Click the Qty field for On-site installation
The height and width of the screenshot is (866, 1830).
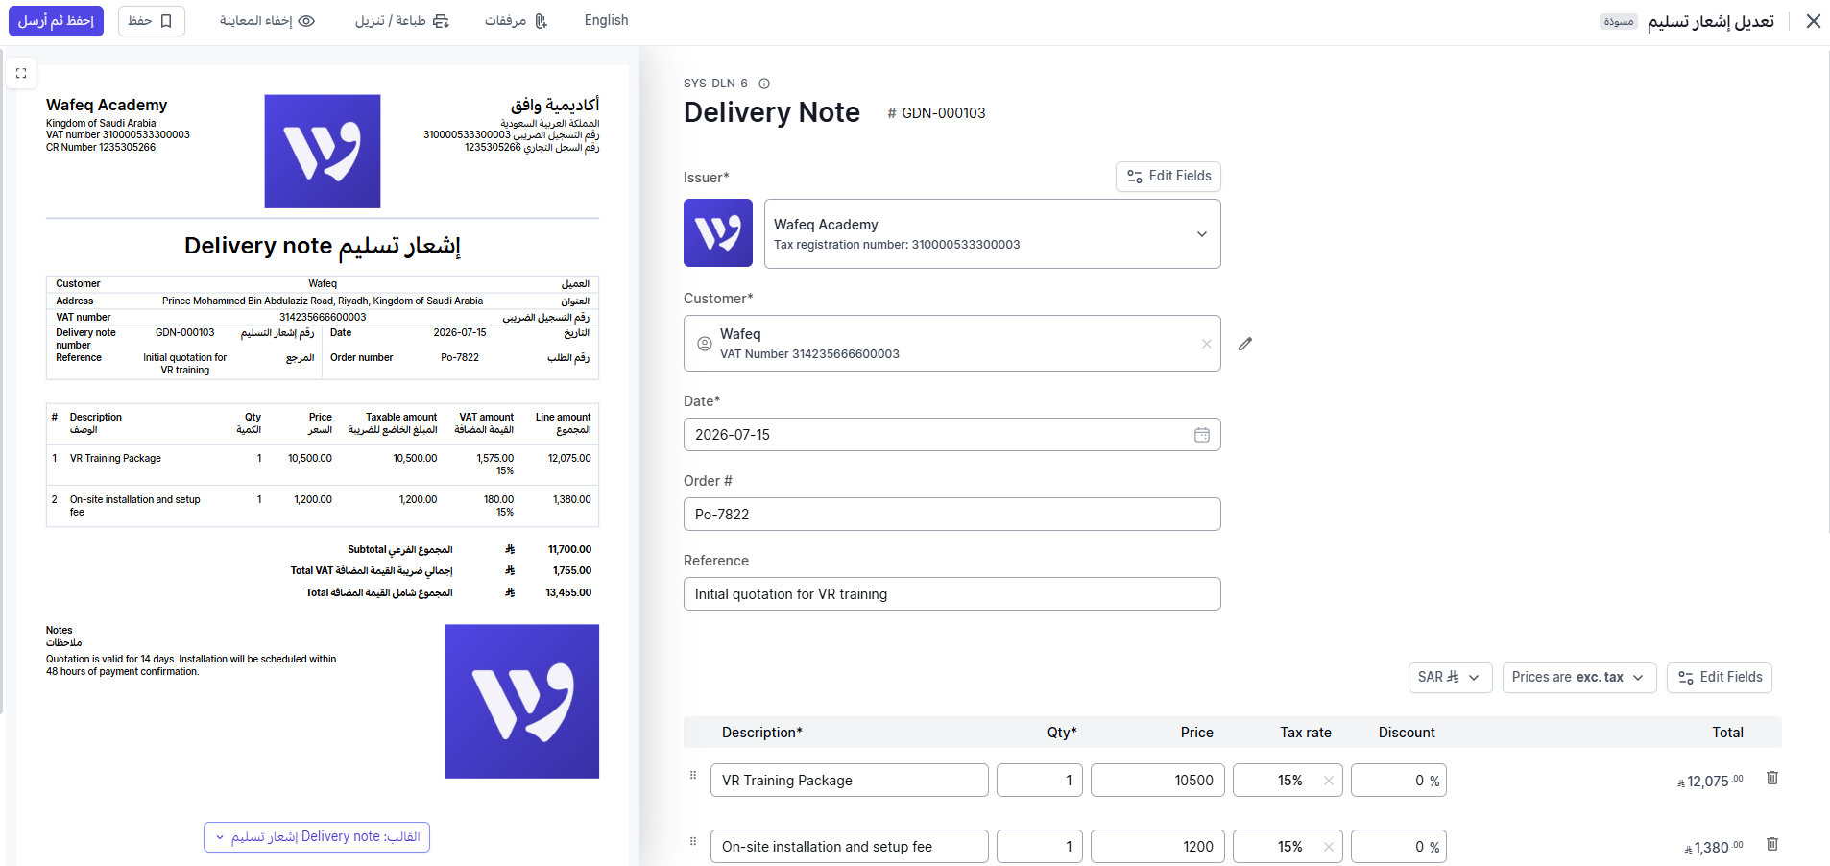click(x=1040, y=847)
